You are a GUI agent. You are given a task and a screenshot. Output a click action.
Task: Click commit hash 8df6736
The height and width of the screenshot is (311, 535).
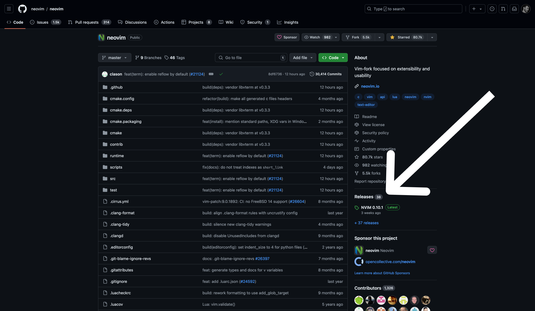[275, 74]
